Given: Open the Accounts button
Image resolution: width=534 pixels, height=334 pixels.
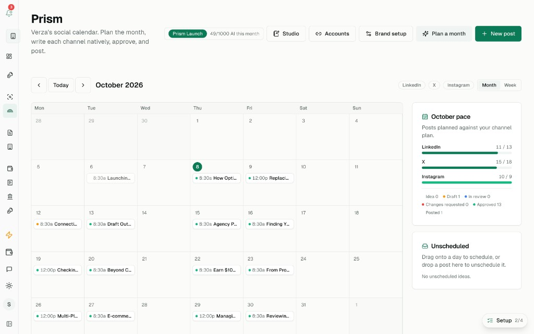Looking at the screenshot, I should coord(332,34).
